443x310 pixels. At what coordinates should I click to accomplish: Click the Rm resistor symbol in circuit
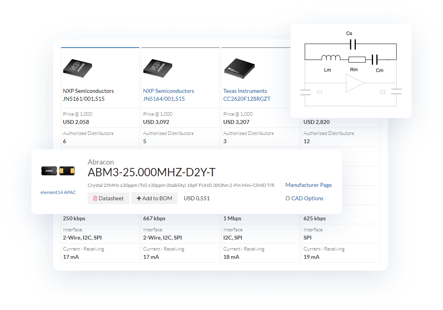pos(357,59)
